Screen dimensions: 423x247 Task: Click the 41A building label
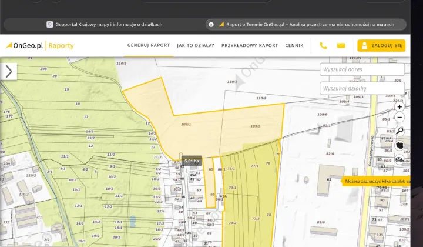(x=223, y=196)
